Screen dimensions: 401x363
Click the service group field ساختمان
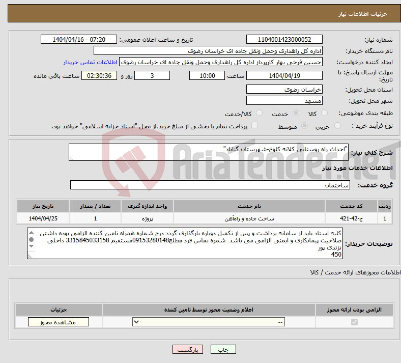210,185
